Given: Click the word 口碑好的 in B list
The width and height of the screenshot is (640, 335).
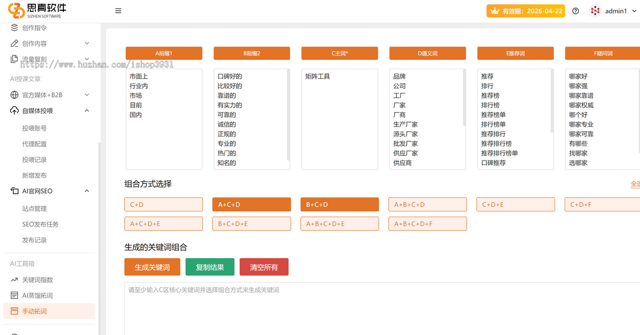Looking at the screenshot, I should coord(230,76).
